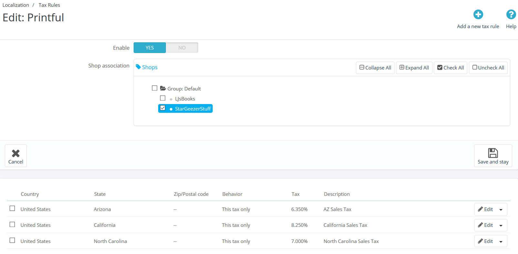Check the LJsBooks shop checkbox
The width and height of the screenshot is (518, 254).
(x=163, y=98)
